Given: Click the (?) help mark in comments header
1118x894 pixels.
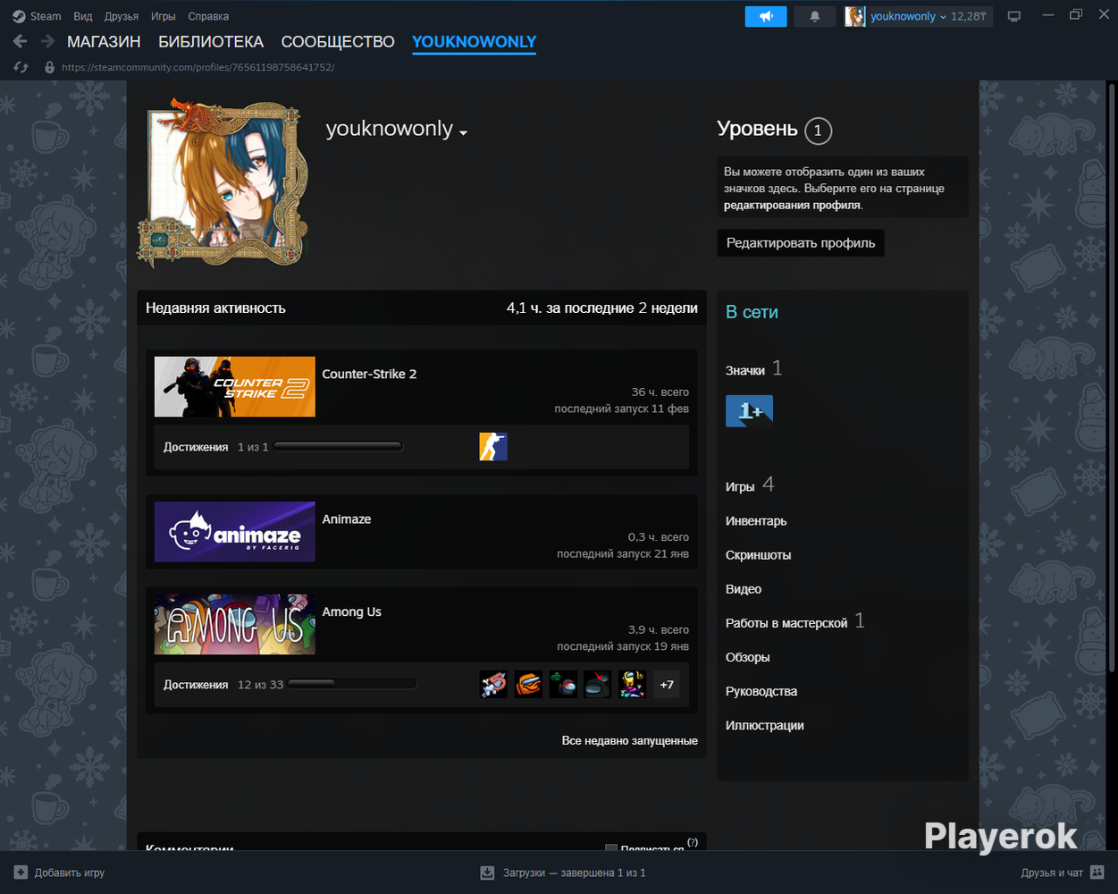Looking at the screenshot, I should tap(693, 842).
